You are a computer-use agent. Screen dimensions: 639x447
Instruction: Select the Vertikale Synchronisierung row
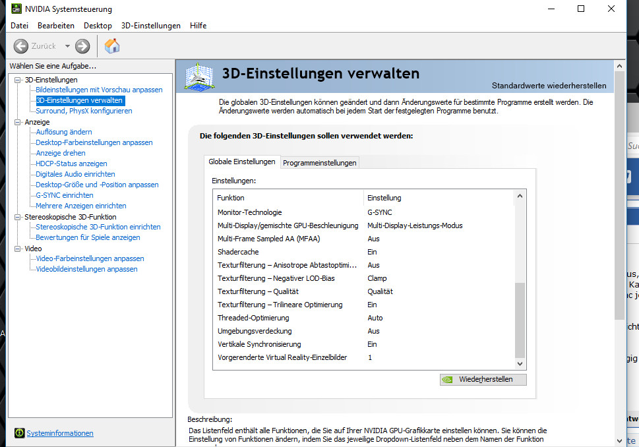[364, 344]
